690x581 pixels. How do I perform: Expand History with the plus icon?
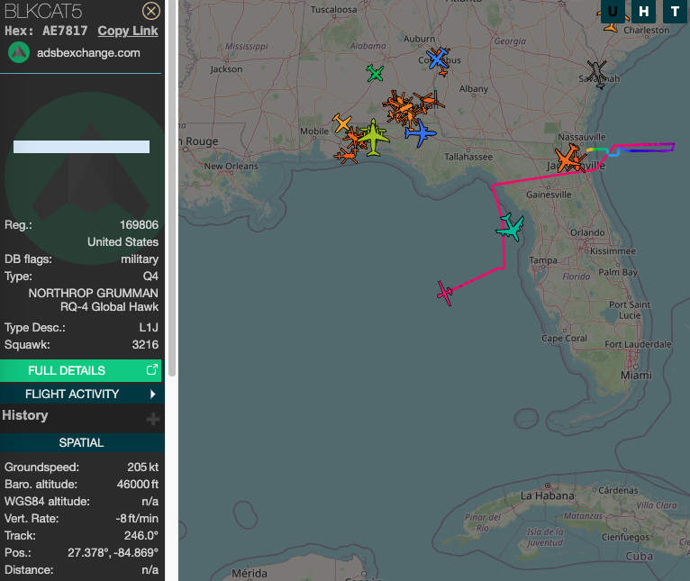(153, 419)
